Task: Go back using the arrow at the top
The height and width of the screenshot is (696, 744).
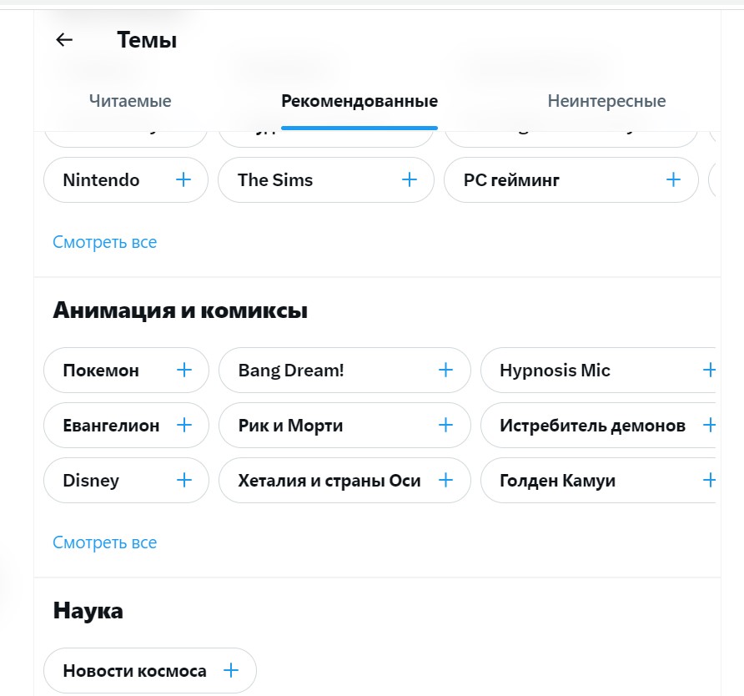Action: click(64, 39)
